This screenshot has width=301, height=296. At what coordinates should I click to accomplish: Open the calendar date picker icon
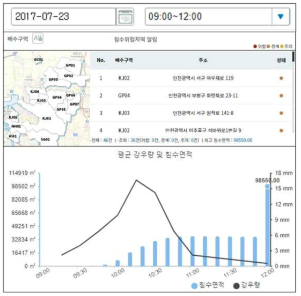125,17
